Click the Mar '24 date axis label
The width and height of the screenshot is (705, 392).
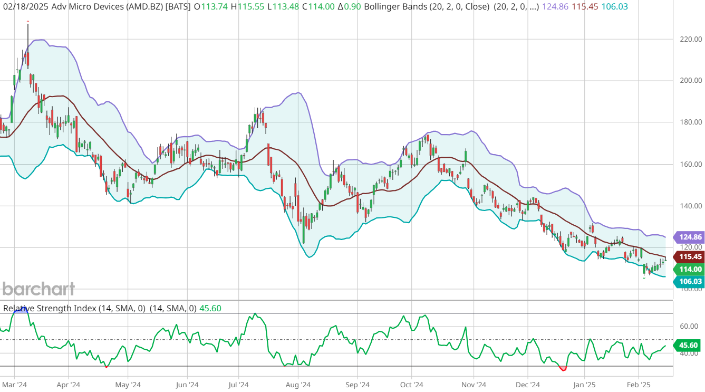pyautogui.click(x=15, y=385)
